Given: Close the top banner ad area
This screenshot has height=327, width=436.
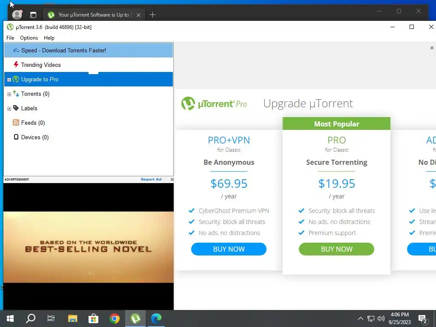Looking at the screenshot, I should 432,48.
